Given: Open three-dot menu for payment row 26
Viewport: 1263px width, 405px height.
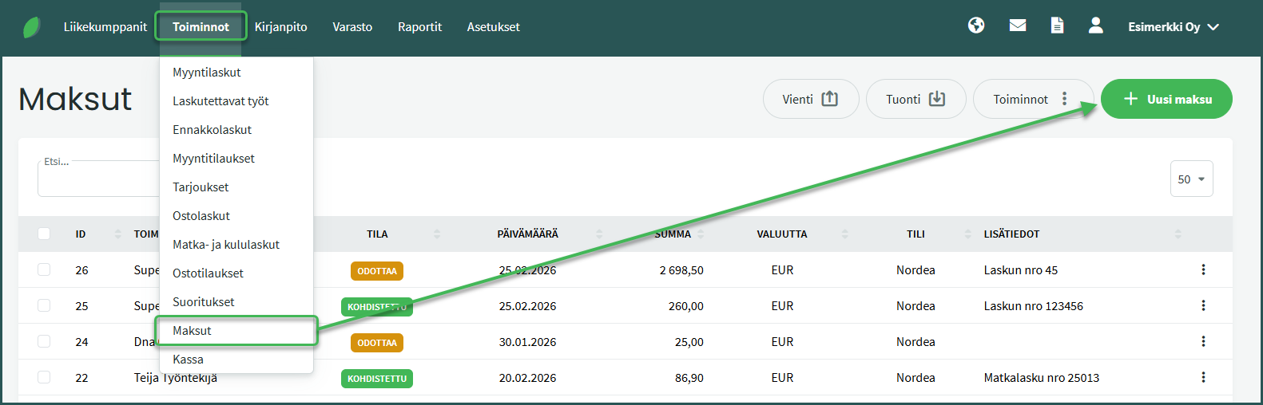Looking at the screenshot, I should click(x=1203, y=269).
